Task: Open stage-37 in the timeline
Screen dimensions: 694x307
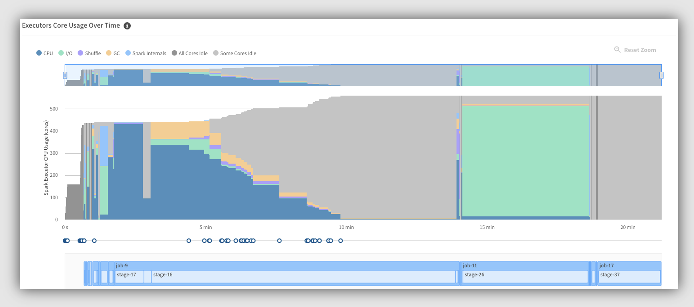Action: pyautogui.click(x=629, y=277)
